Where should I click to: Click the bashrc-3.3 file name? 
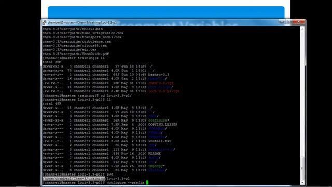(x=159, y=75)
